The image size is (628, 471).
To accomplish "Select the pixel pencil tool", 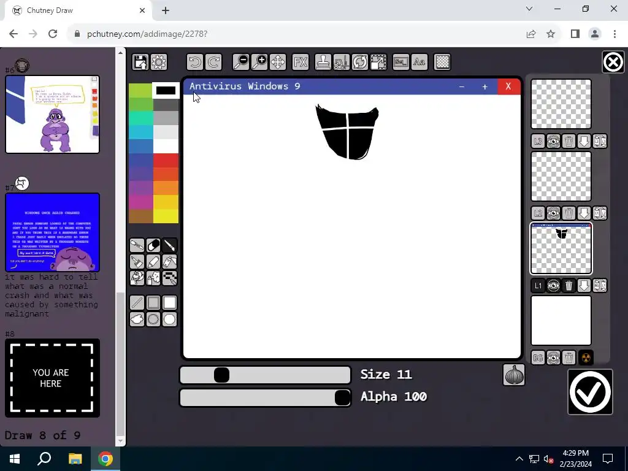I will coord(170,278).
